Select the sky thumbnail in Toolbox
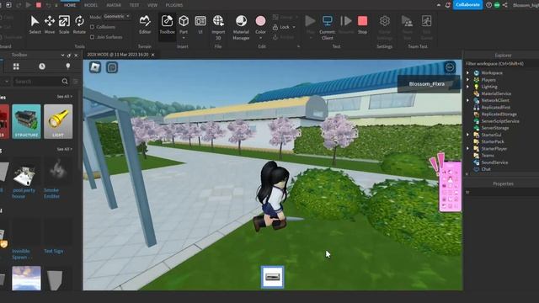This screenshot has width=539, height=303. [x=26, y=278]
